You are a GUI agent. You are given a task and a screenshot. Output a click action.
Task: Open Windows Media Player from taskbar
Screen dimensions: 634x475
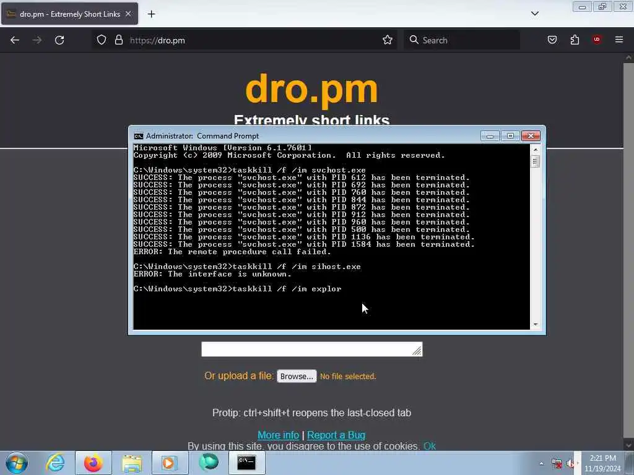(x=170, y=463)
